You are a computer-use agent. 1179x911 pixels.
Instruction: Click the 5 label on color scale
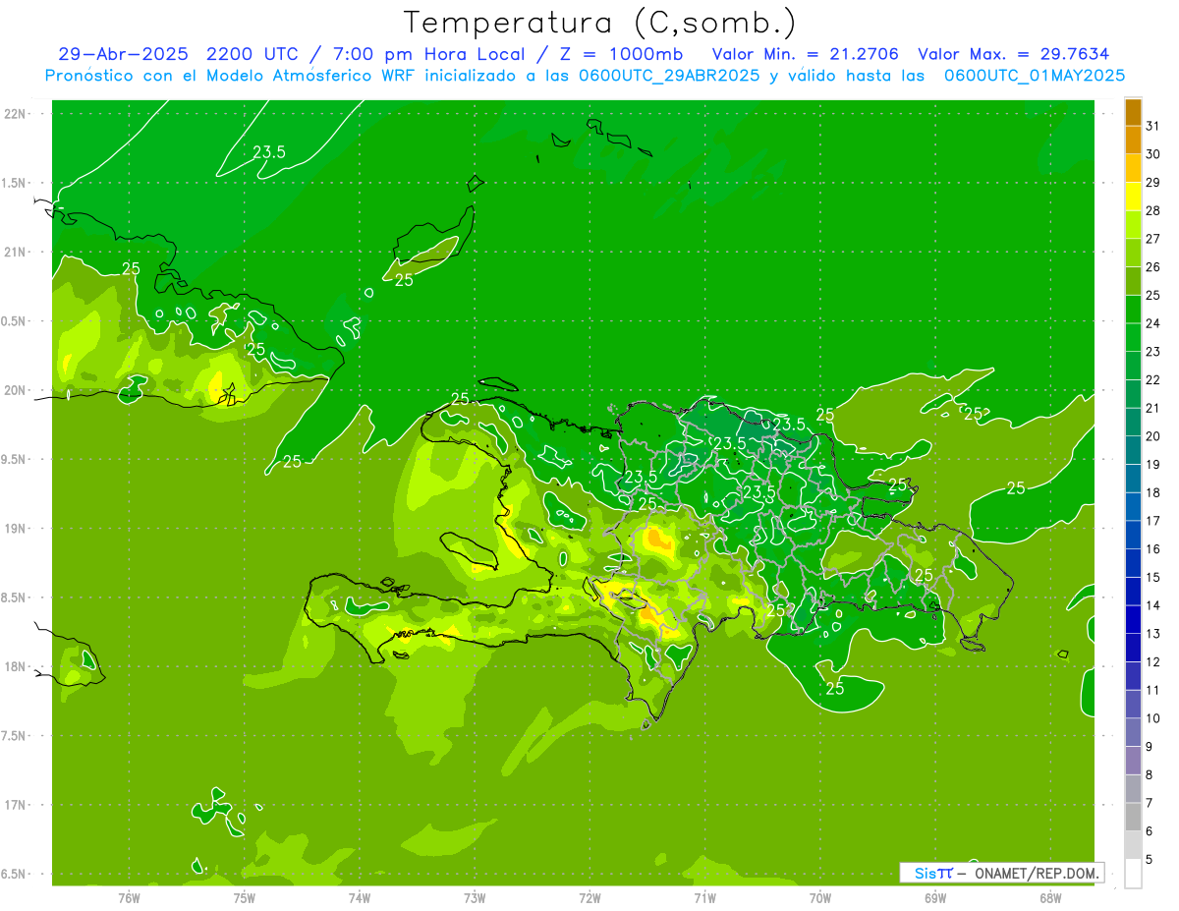1150,860
